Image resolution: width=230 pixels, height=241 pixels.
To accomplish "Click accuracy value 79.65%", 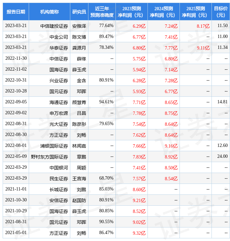I will (106, 124).
